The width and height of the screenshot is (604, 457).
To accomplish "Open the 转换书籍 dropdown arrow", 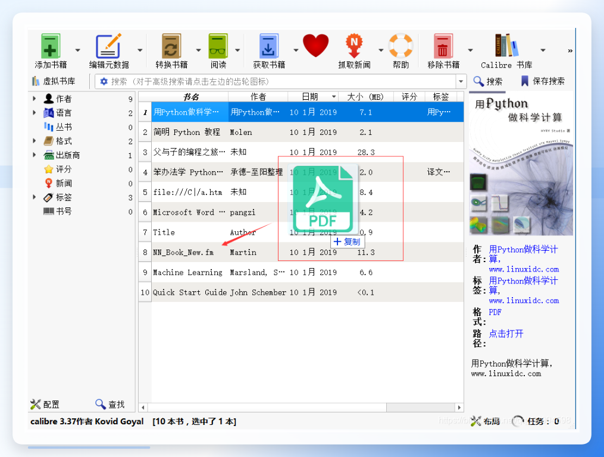I will click(x=198, y=51).
